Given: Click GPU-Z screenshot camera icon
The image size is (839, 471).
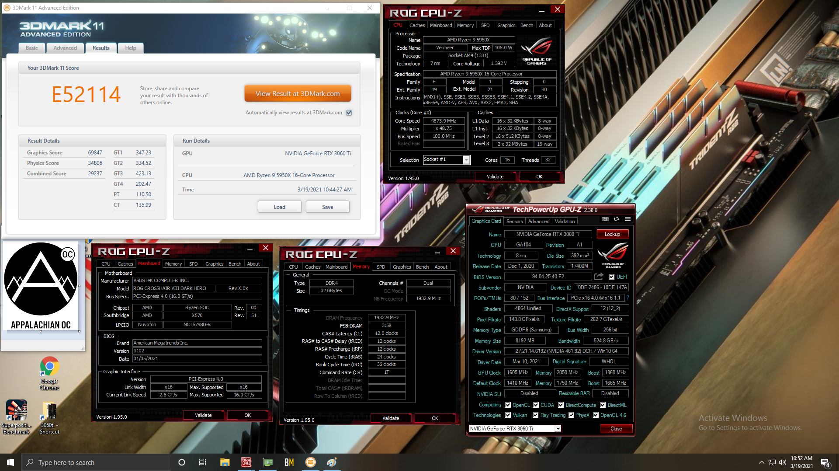Looking at the screenshot, I should (605, 219).
